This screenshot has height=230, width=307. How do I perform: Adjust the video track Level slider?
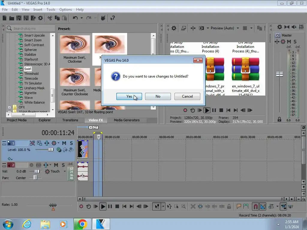(50, 150)
